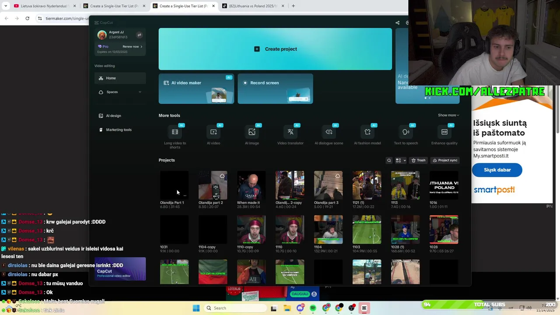The width and height of the screenshot is (560, 315).
Task: Open the 1028 (1) project thumbnail
Action: 405,229
